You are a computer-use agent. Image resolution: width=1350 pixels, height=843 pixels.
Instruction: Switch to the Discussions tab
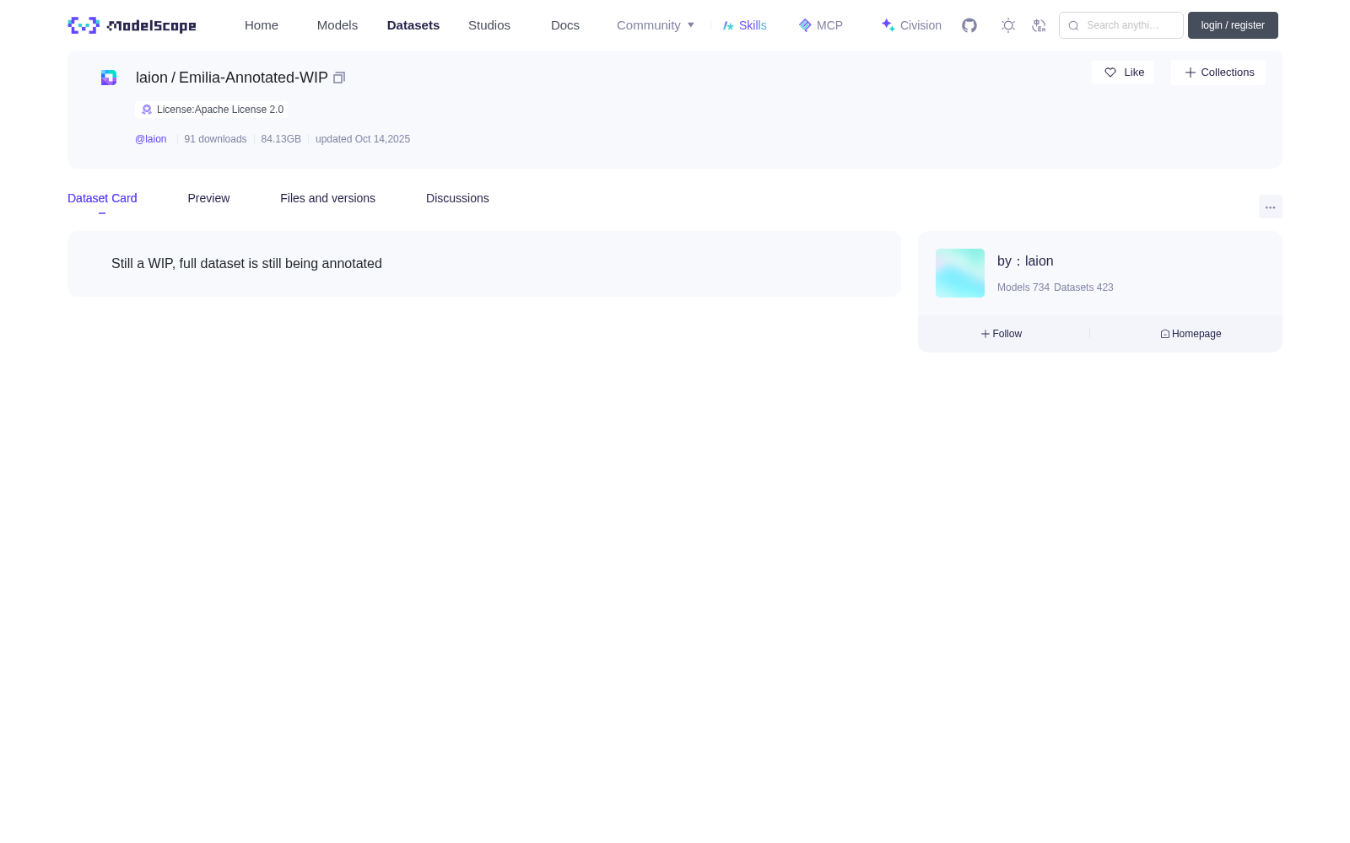457,198
